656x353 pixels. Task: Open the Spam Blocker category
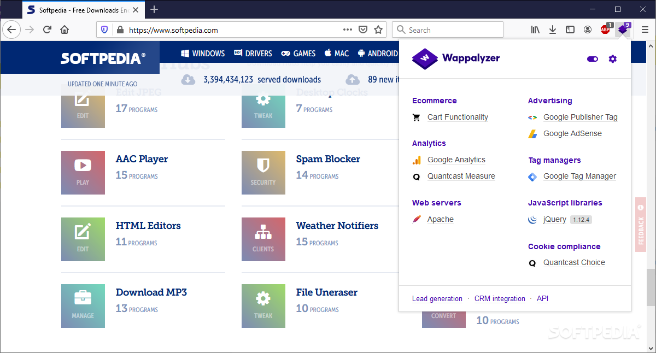(328, 159)
